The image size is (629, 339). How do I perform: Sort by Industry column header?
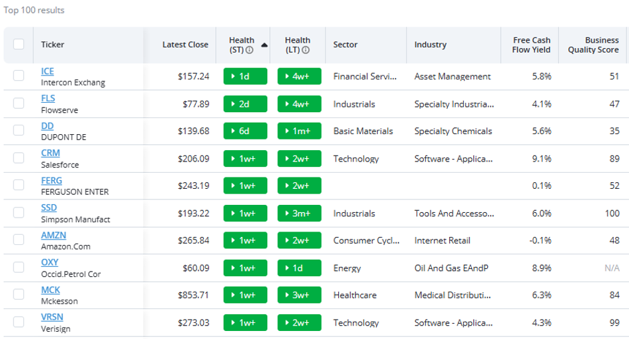pyautogui.click(x=430, y=45)
